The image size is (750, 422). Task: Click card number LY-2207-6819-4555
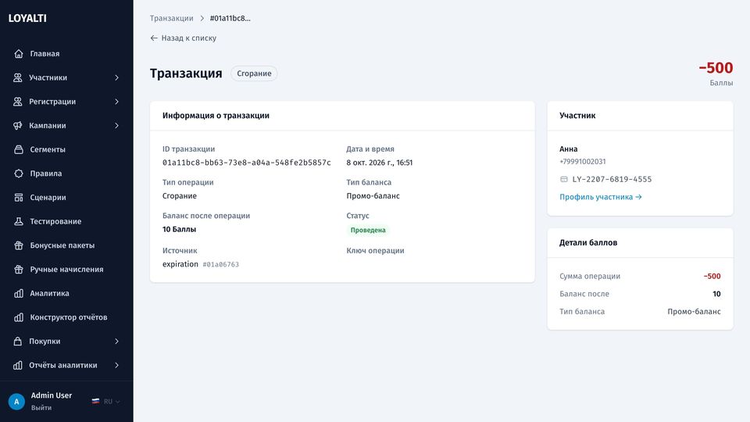tap(612, 180)
